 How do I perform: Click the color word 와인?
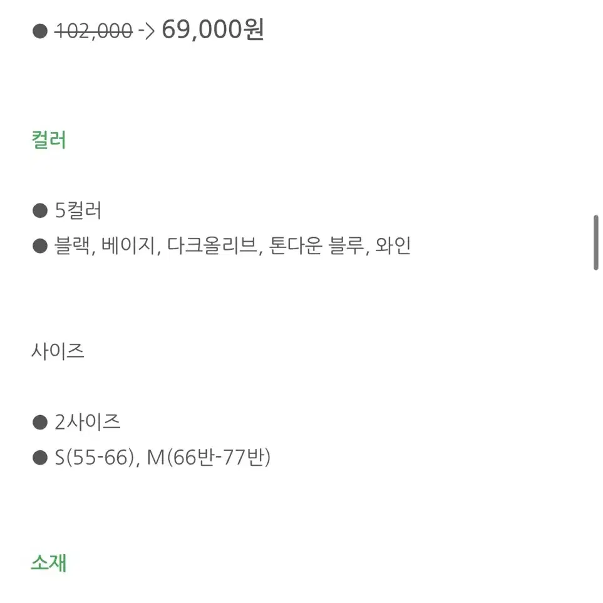point(393,245)
